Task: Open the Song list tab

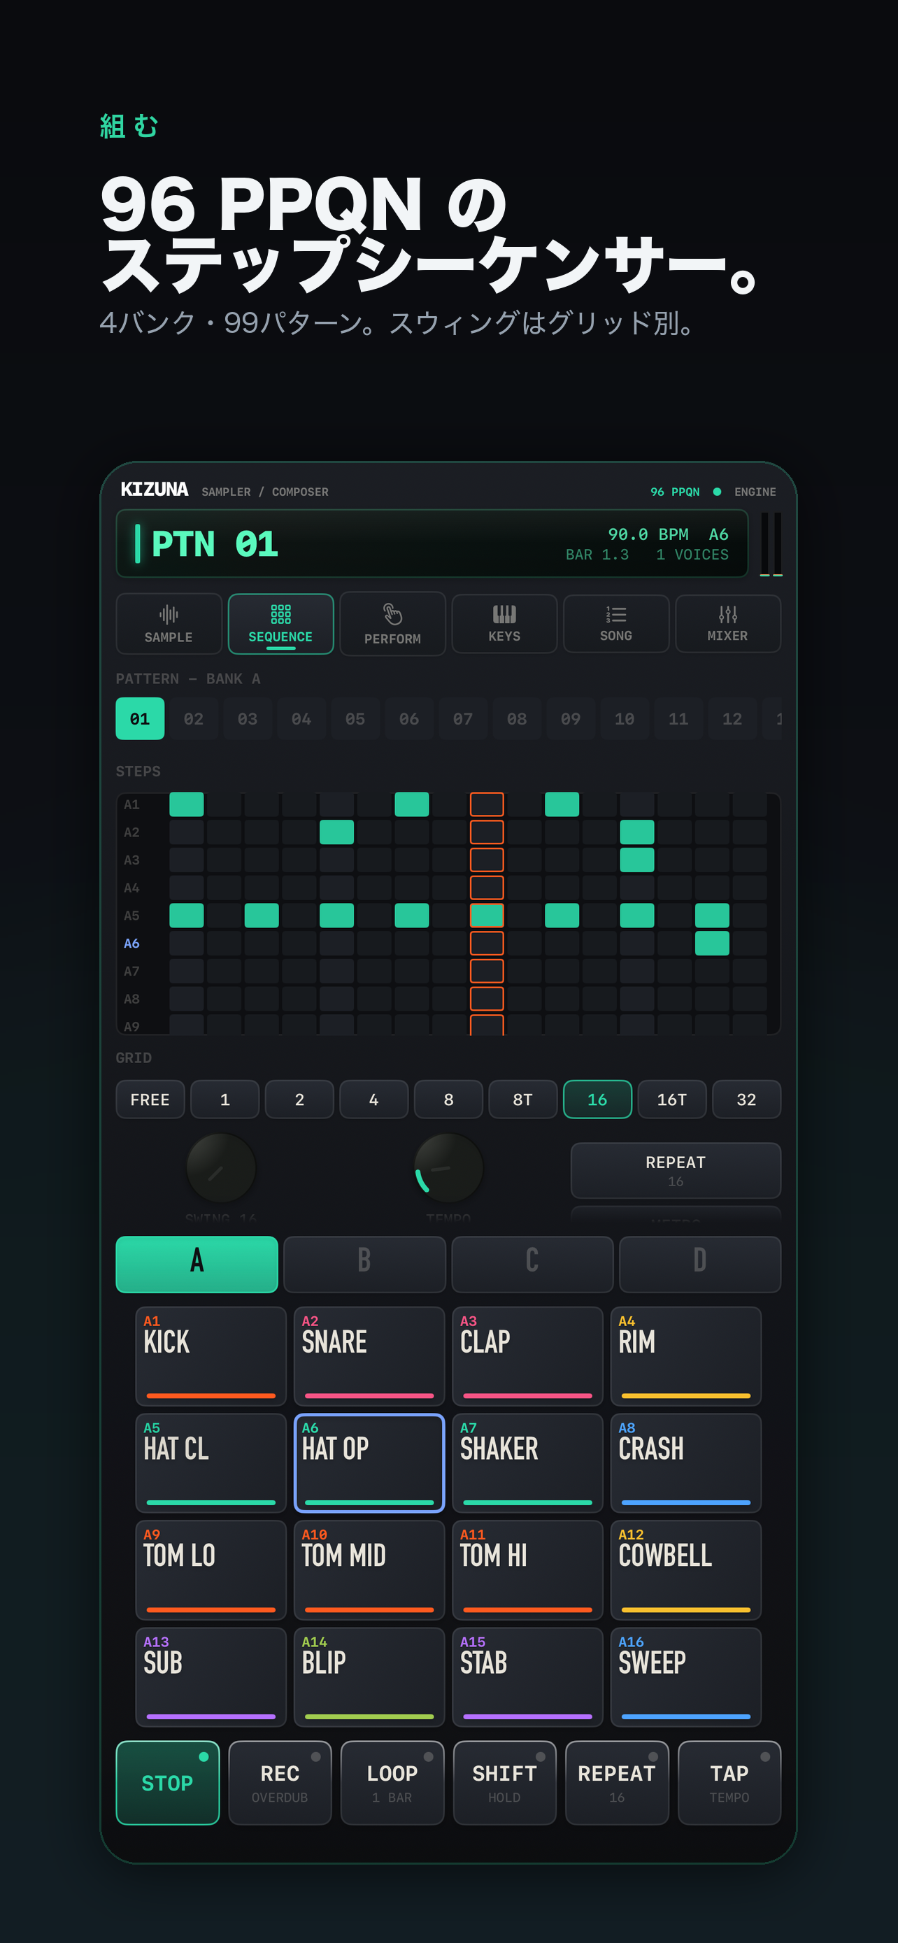Action: coord(616,624)
